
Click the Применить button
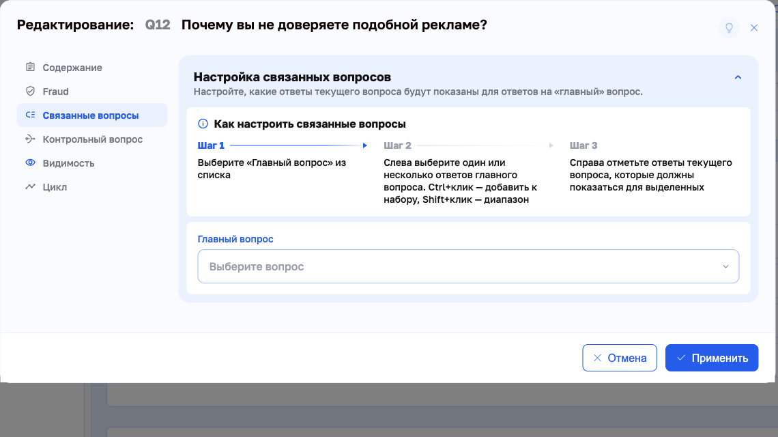coord(712,358)
